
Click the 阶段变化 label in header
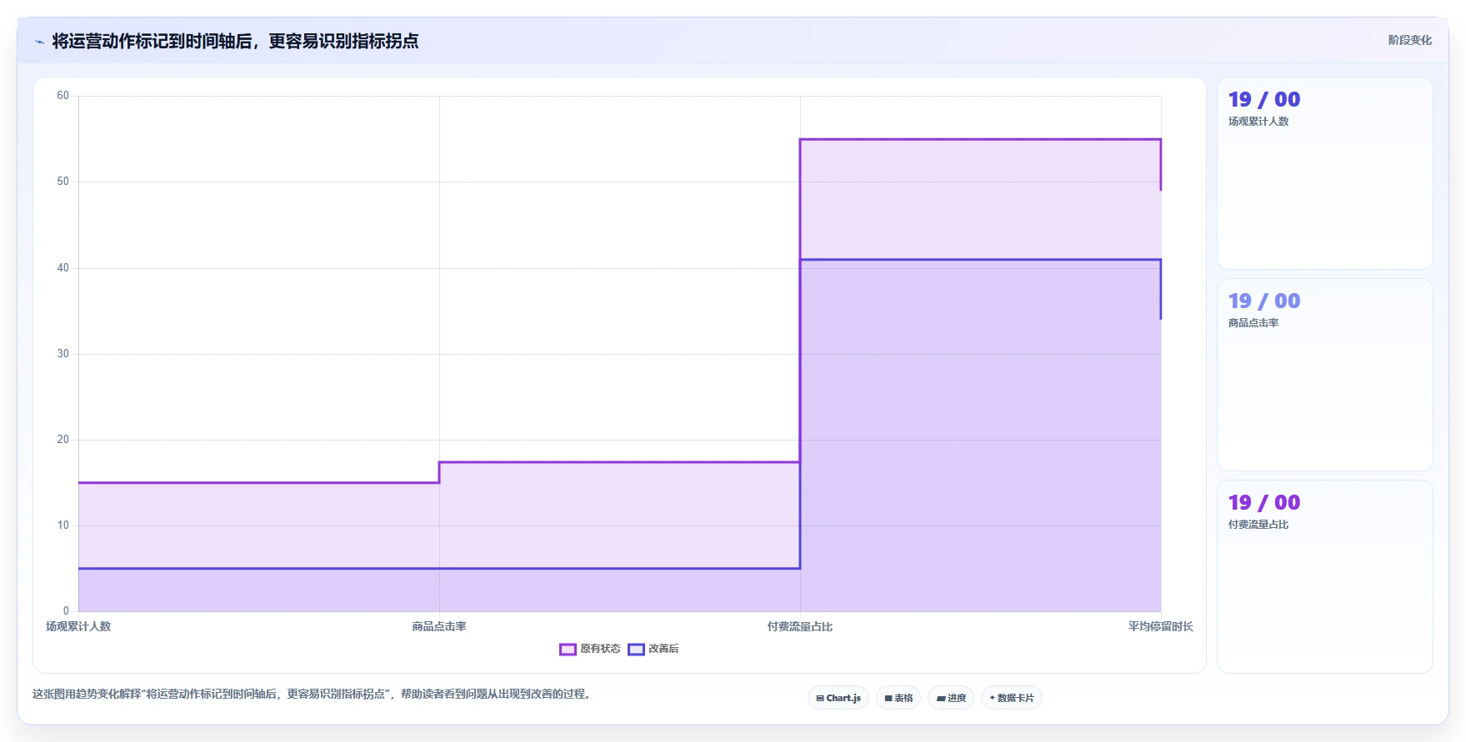[1409, 40]
